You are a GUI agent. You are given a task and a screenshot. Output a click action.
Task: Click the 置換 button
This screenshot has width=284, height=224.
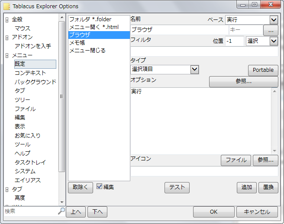[x=268, y=187]
